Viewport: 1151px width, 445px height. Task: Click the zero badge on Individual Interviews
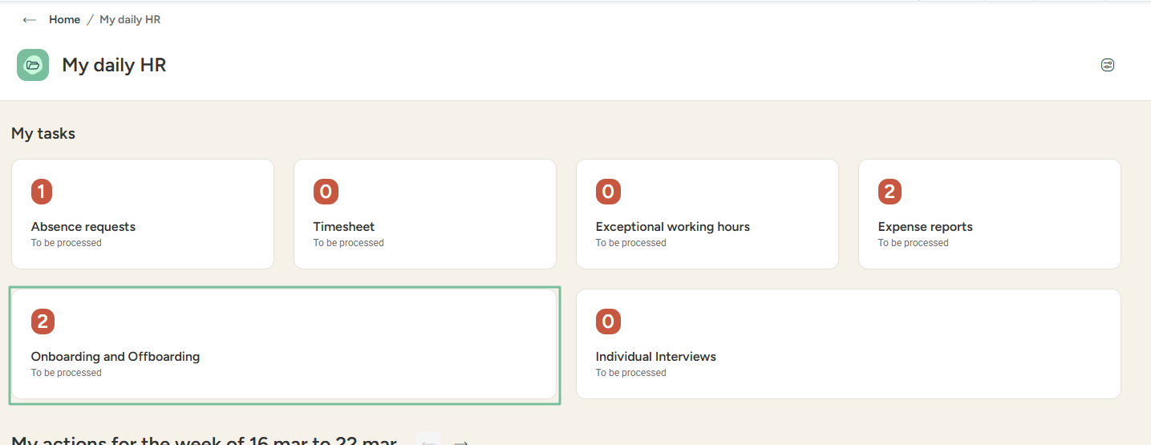point(607,322)
